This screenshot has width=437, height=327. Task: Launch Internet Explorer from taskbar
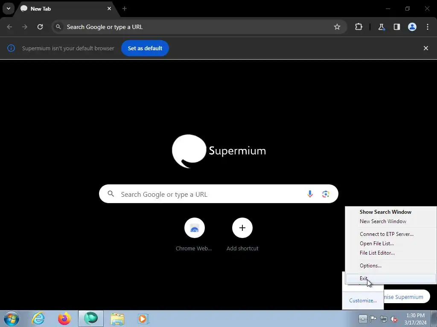[x=38, y=318]
